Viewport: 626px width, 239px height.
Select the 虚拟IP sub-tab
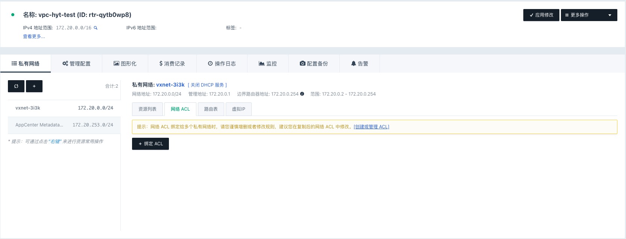239,109
